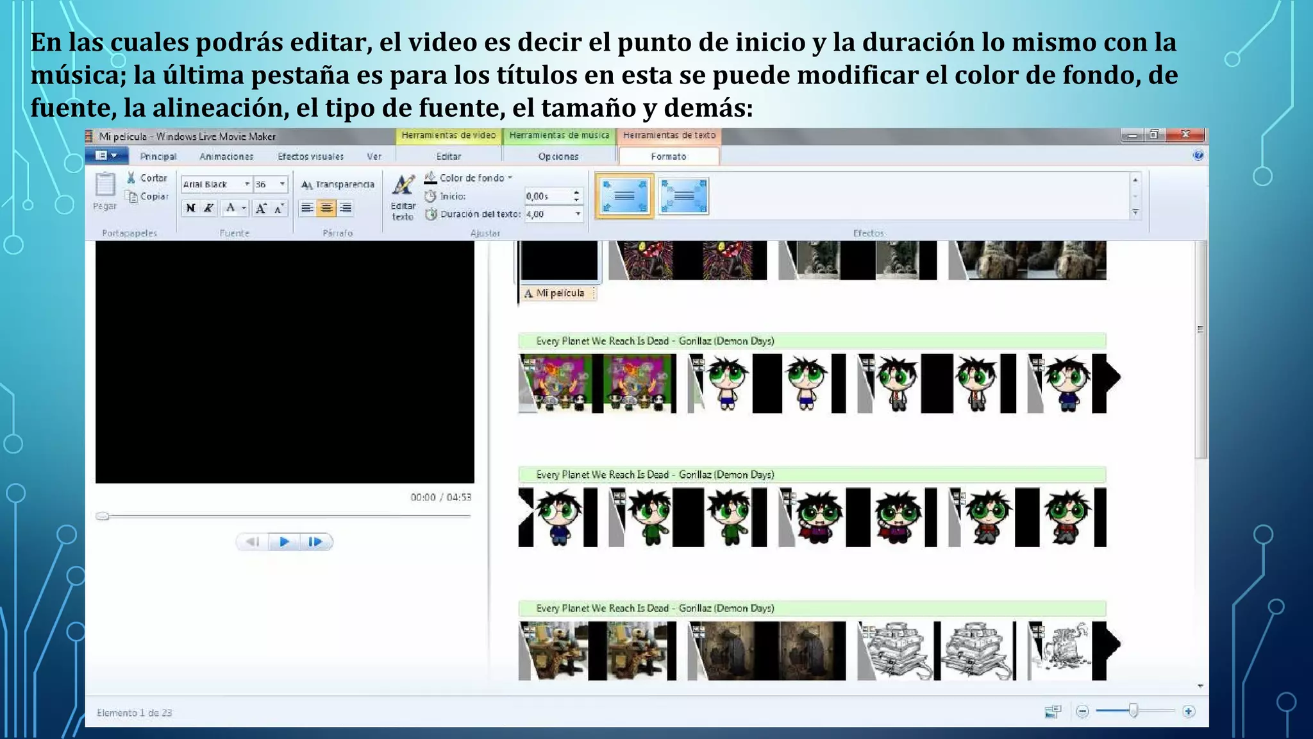Select the second text effect thumbnail
This screenshot has height=739, width=1313.
(683, 196)
